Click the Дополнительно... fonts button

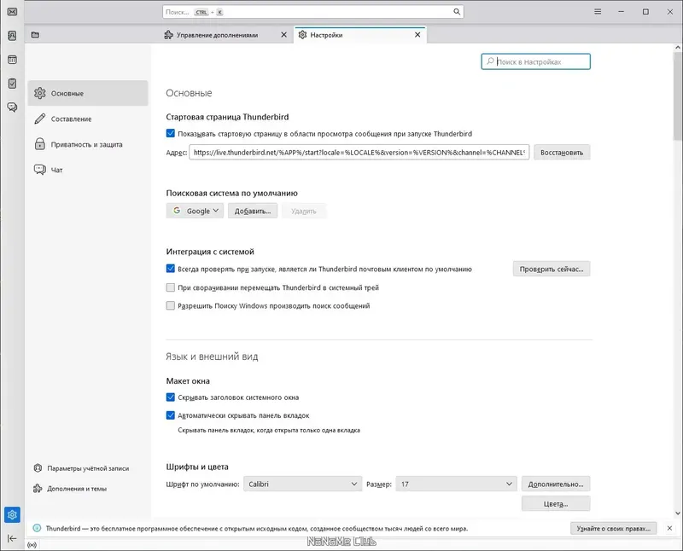556,484
